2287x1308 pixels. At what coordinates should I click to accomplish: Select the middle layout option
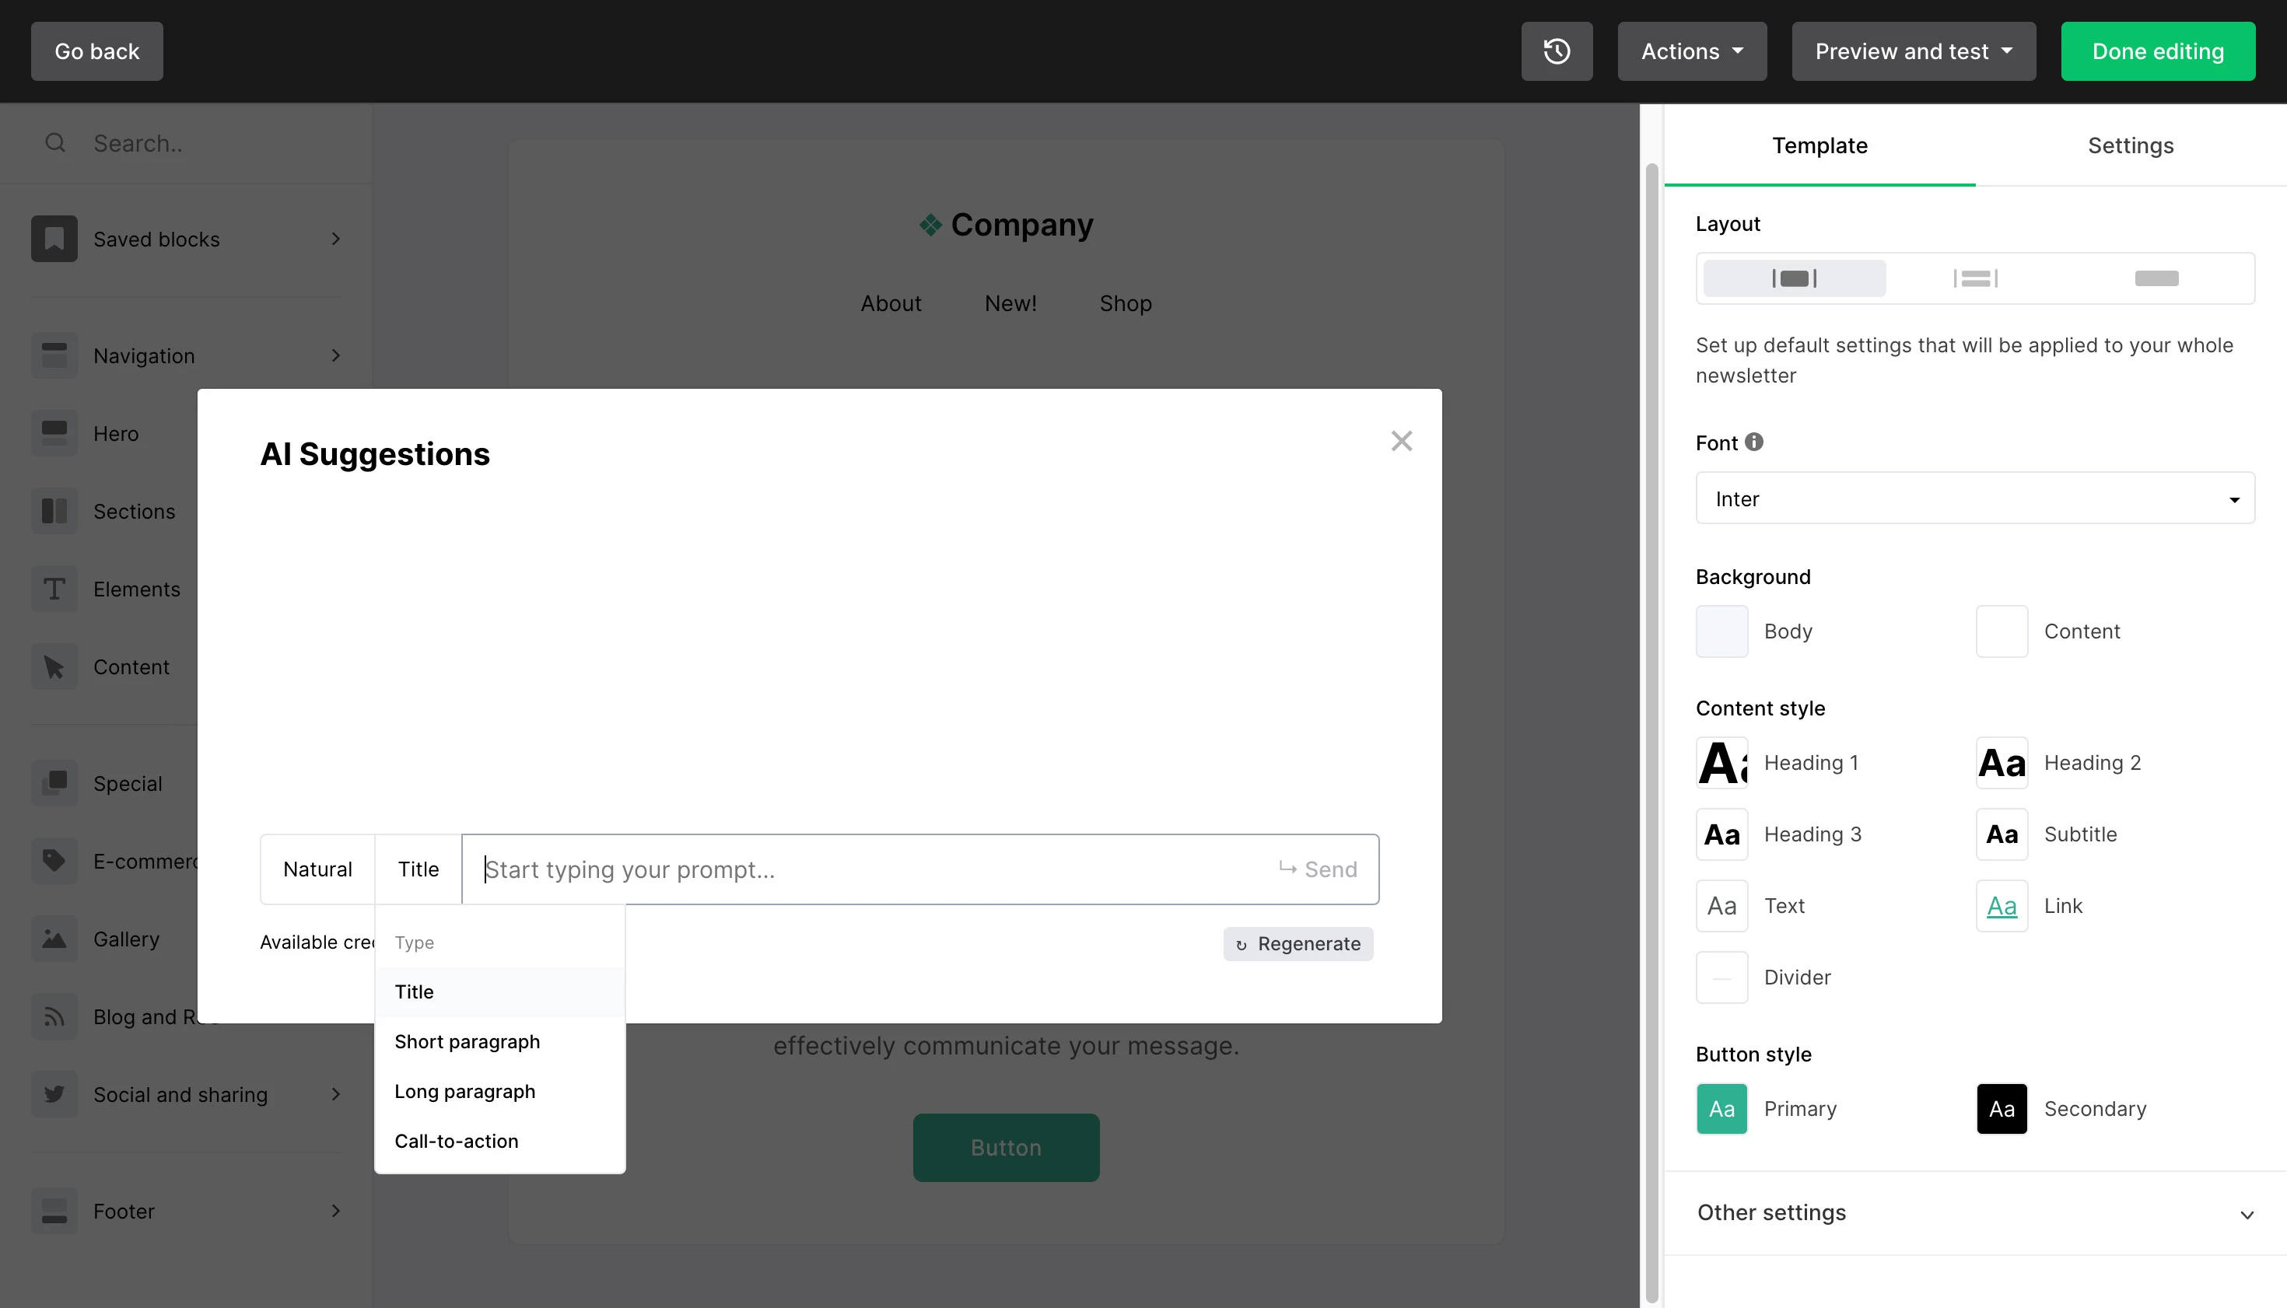(1975, 278)
